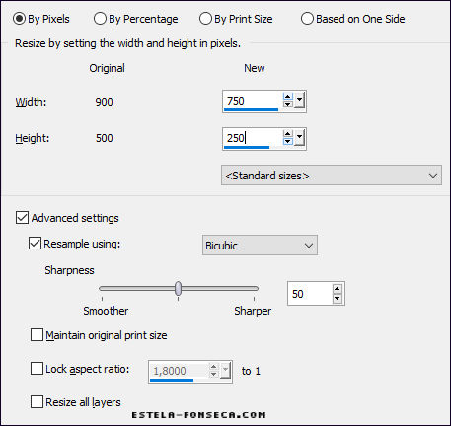The image size is (451, 426).
Task: Click the Sharpness slider handle
Action: click(x=178, y=288)
